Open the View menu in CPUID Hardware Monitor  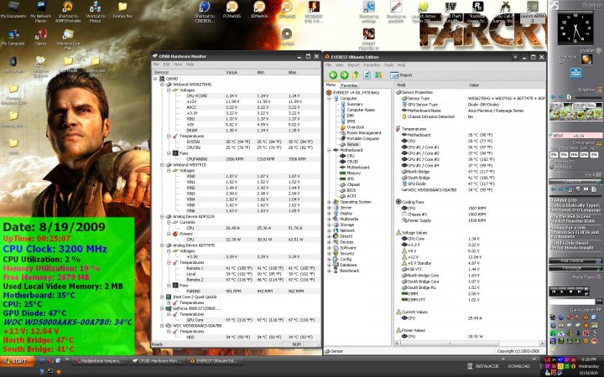point(178,65)
